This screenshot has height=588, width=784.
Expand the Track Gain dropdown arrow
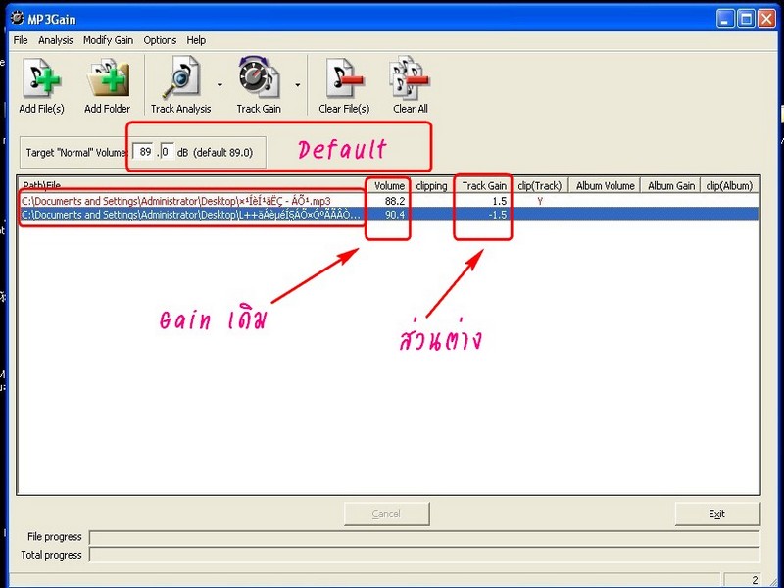coord(298,85)
